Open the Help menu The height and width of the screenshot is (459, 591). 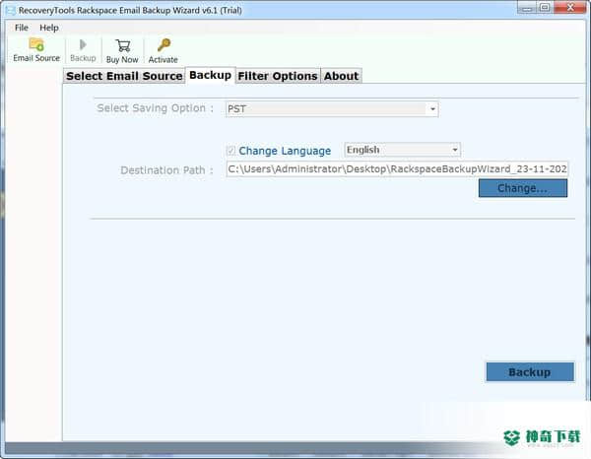point(49,28)
